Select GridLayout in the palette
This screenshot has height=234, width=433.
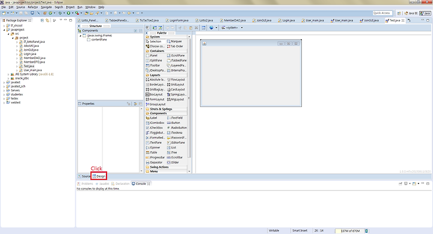tap(176, 85)
